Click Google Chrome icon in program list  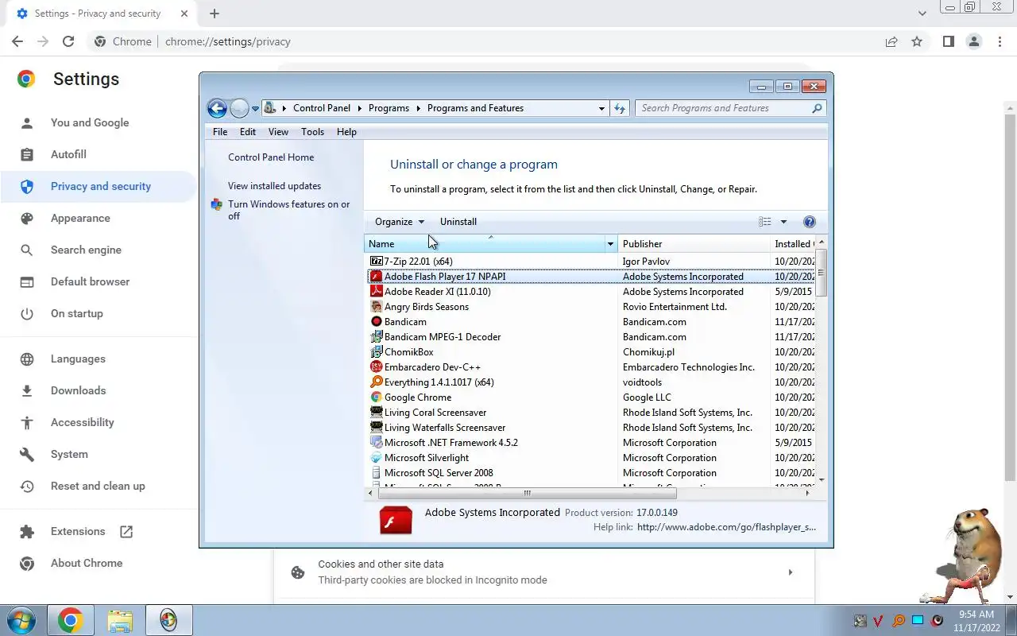[377, 397]
